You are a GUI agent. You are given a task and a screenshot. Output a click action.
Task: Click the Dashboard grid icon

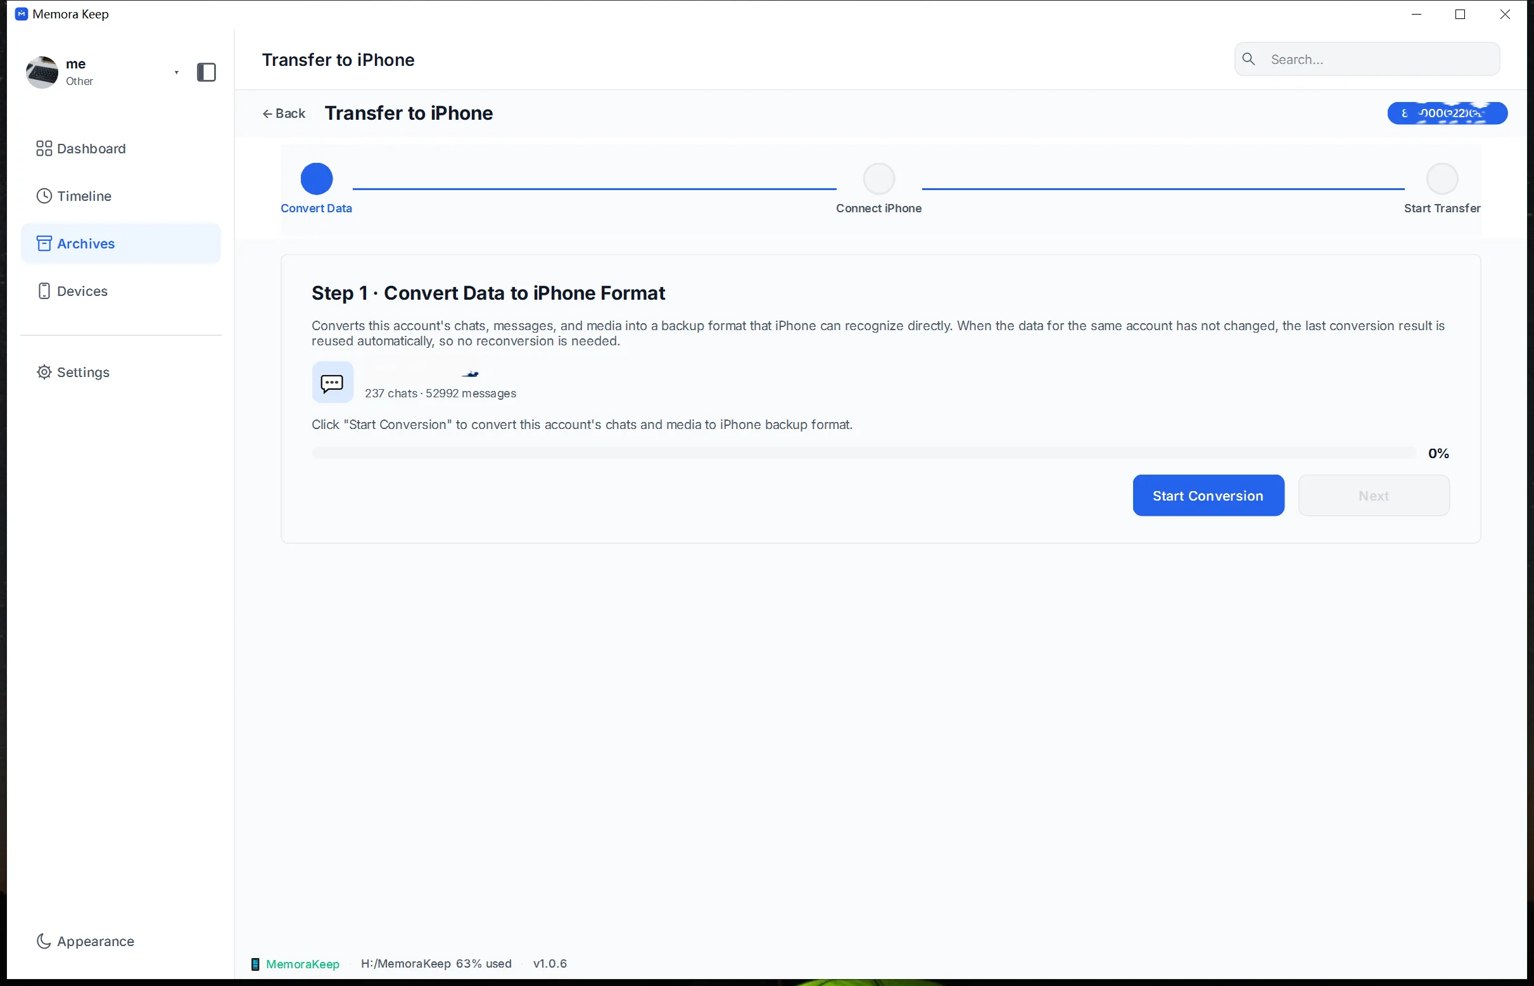pyautogui.click(x=44, y=148)
